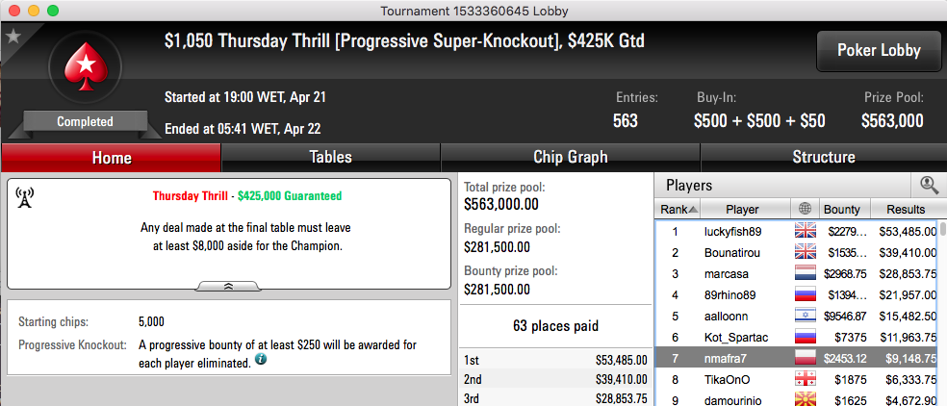
Task: Click the PokerStars spade logo
Action: [85, 65]
